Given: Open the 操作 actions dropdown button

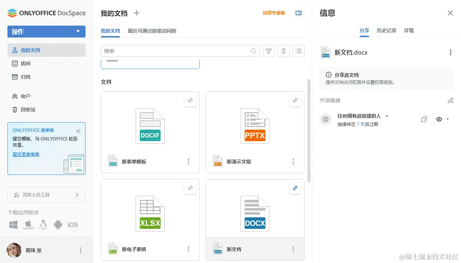Looking at the screenshot, I should point(46,32).
